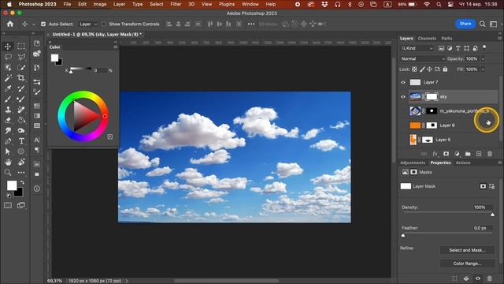
Task: Toggle Auto-Select checkbox
Action: pos(43,24)
